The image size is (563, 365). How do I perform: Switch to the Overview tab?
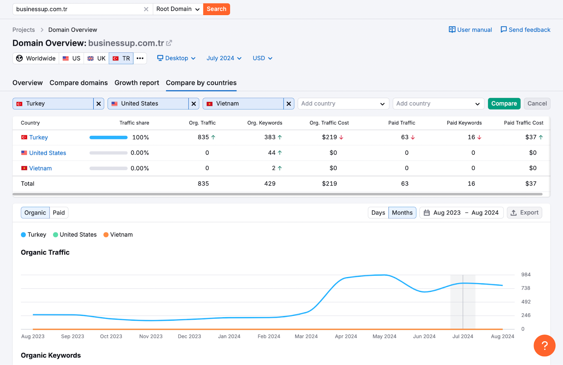[x=27, y=83]
